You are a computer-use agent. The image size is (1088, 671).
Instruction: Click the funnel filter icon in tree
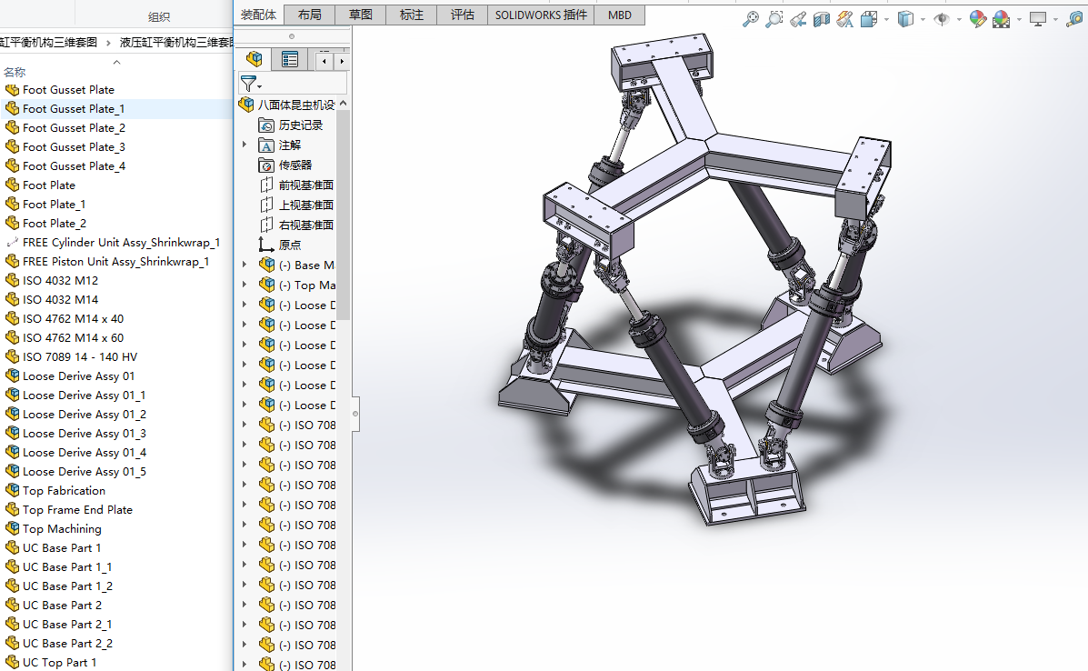coord(248,83)
